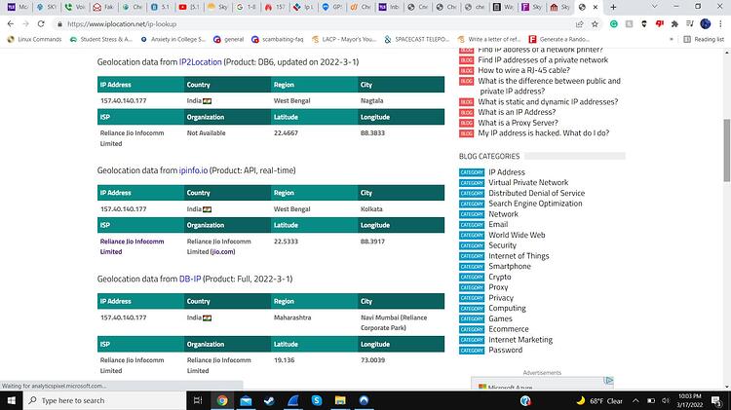
Task: Click the CATEGORY badge beside Security
Action: 472,245
